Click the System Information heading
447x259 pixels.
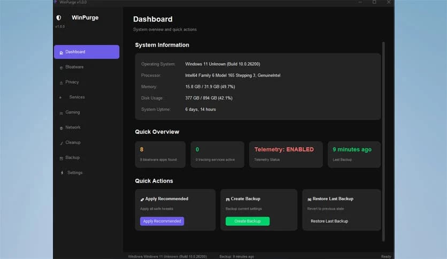(162, 45)
